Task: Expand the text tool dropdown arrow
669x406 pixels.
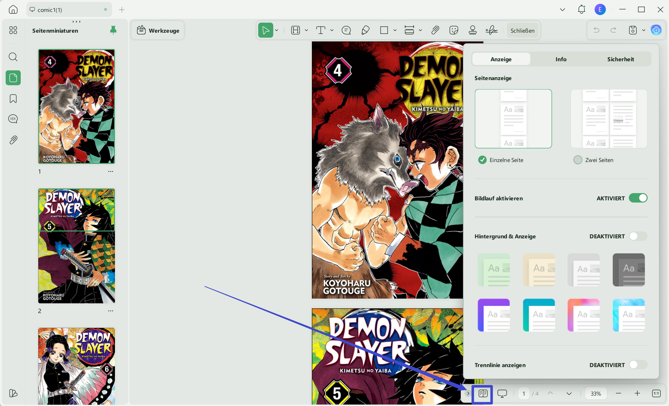Action: (x=332, y=30)
